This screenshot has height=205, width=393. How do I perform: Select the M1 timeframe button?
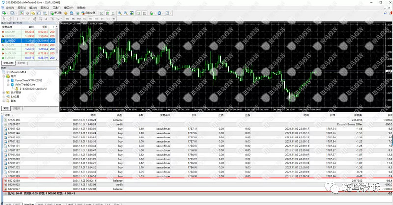[x=67, y=19]
